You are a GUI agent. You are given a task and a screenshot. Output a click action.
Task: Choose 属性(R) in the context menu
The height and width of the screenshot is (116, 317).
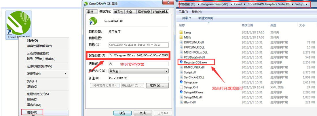click(x=32, y=112)
